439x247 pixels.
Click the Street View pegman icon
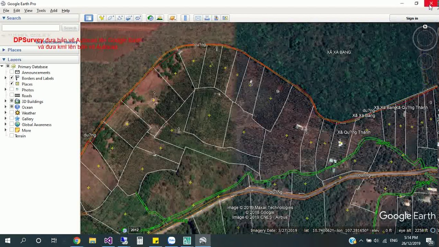[425, 79]
